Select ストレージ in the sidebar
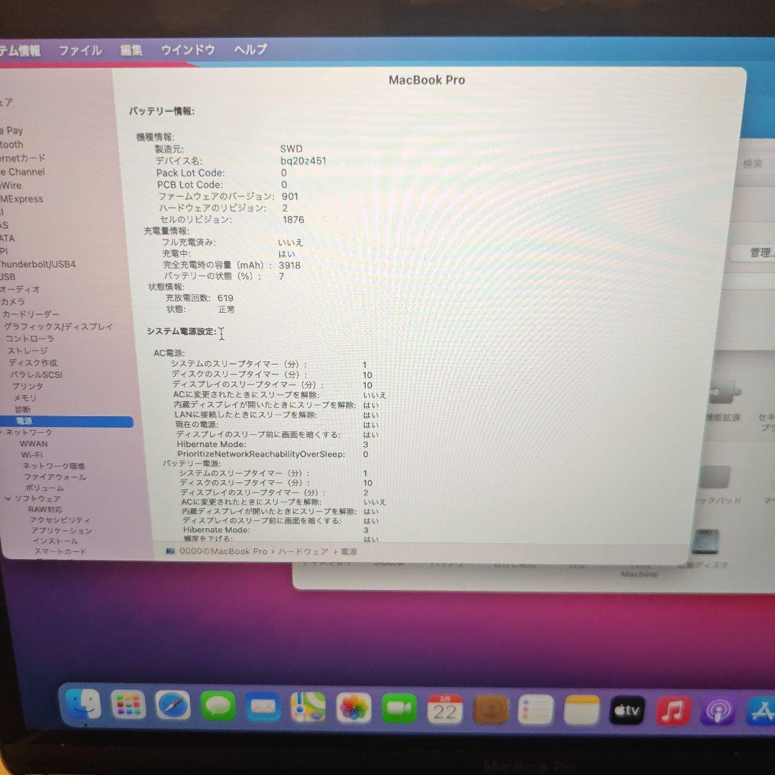Screen dimensions: 775x775 coord(28,350)
